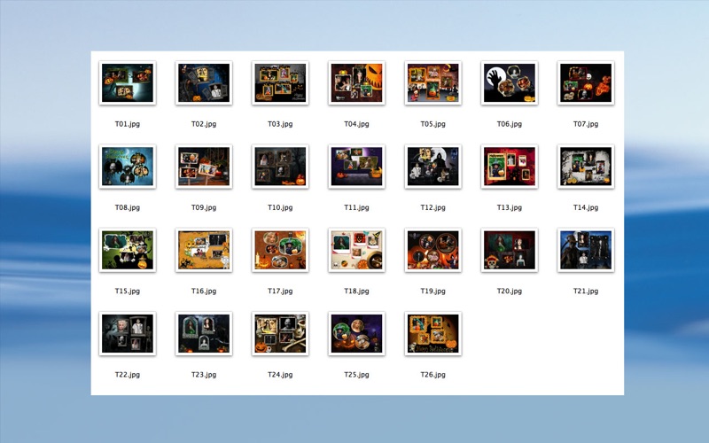Image resolution: width=709 pixels, height=443 pixels.
Task: Click the file name label T24.jpg
Action: 280,375
